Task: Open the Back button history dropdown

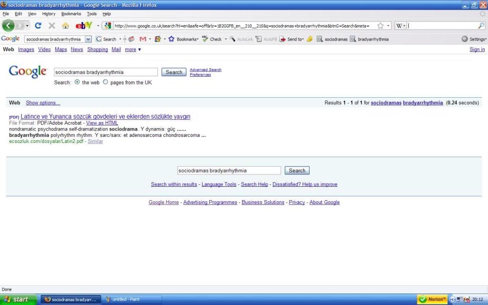Action: tap(27, 26)
